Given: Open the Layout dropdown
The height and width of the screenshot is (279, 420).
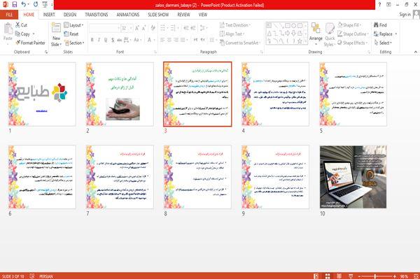Looking at the screenshot, I should coord(73,25).
